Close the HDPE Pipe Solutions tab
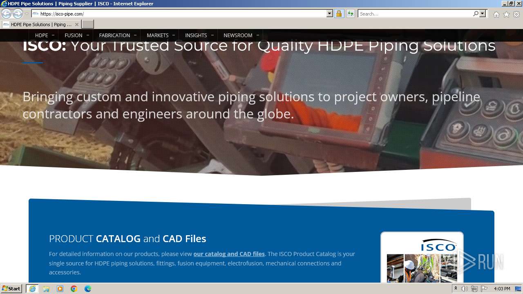This screenshot has width=523, height=294. [x=76, y=24]
